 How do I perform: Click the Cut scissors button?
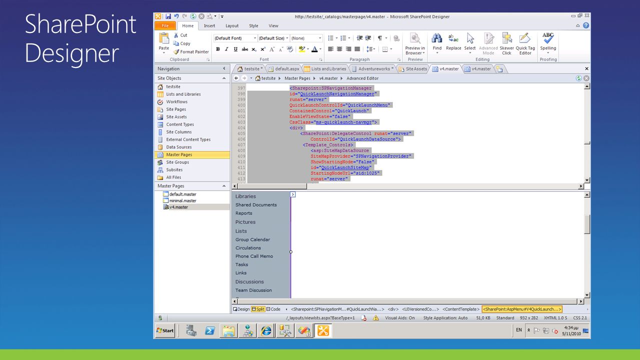coord(180,35)
